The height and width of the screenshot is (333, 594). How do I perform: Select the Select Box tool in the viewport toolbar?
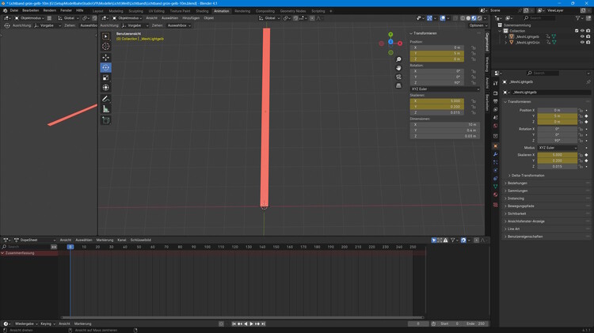tap(105, 36)
